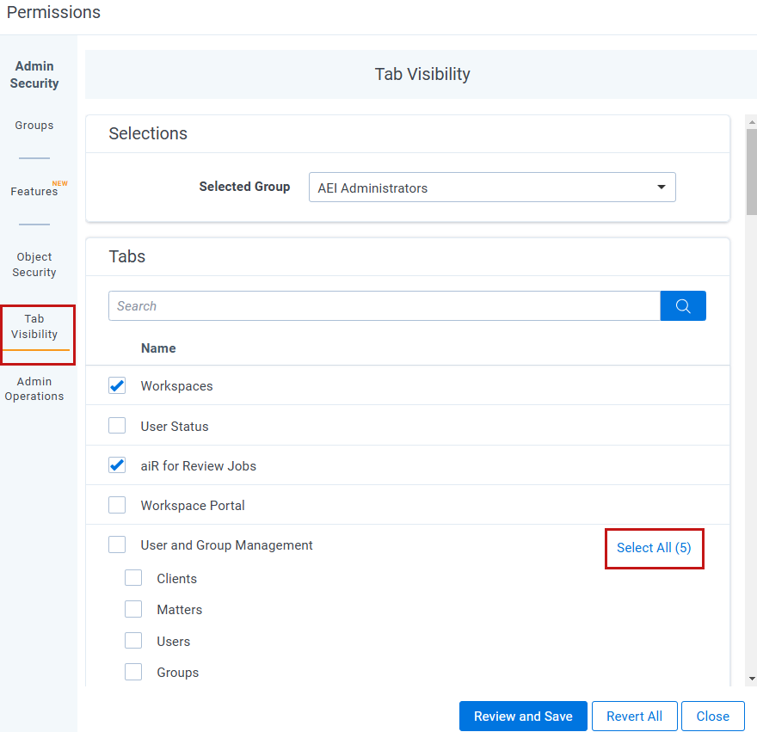Click the User Status row label
This screenshot has height=732, width=757.
point(175,427)
